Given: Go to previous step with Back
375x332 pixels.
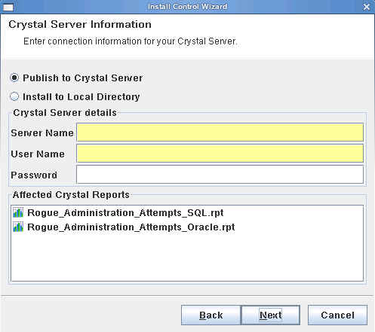Looking at the screenshot, I should 211,315.
